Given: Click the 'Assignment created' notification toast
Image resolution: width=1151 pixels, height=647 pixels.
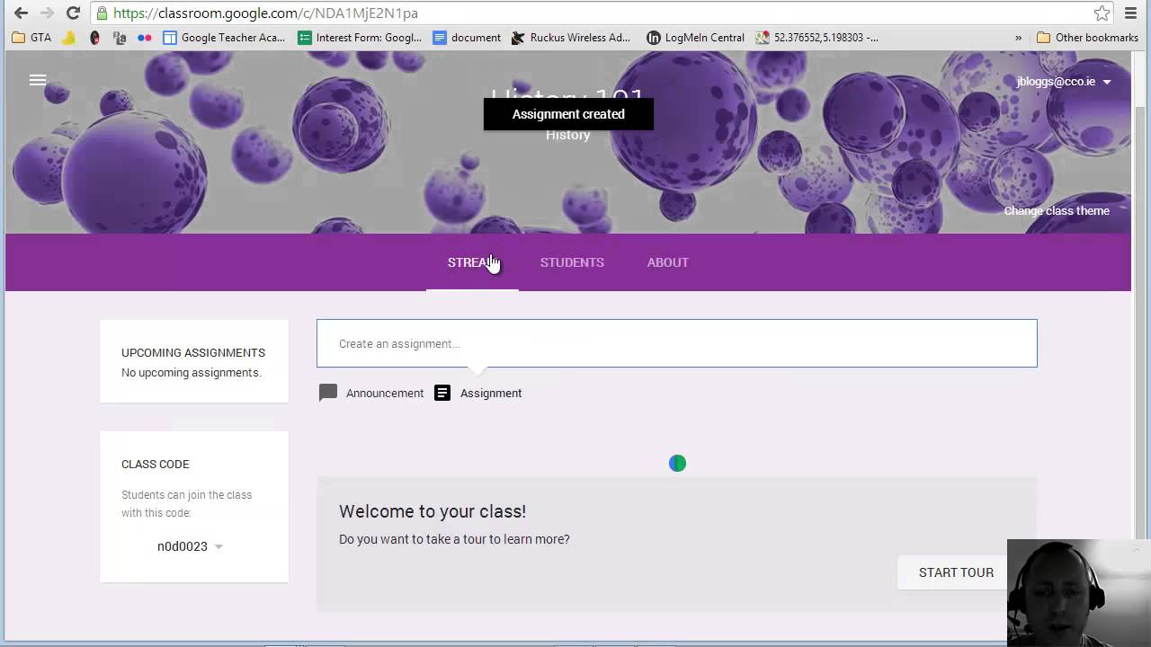Looking at the screenshot, I should point(568,114).
